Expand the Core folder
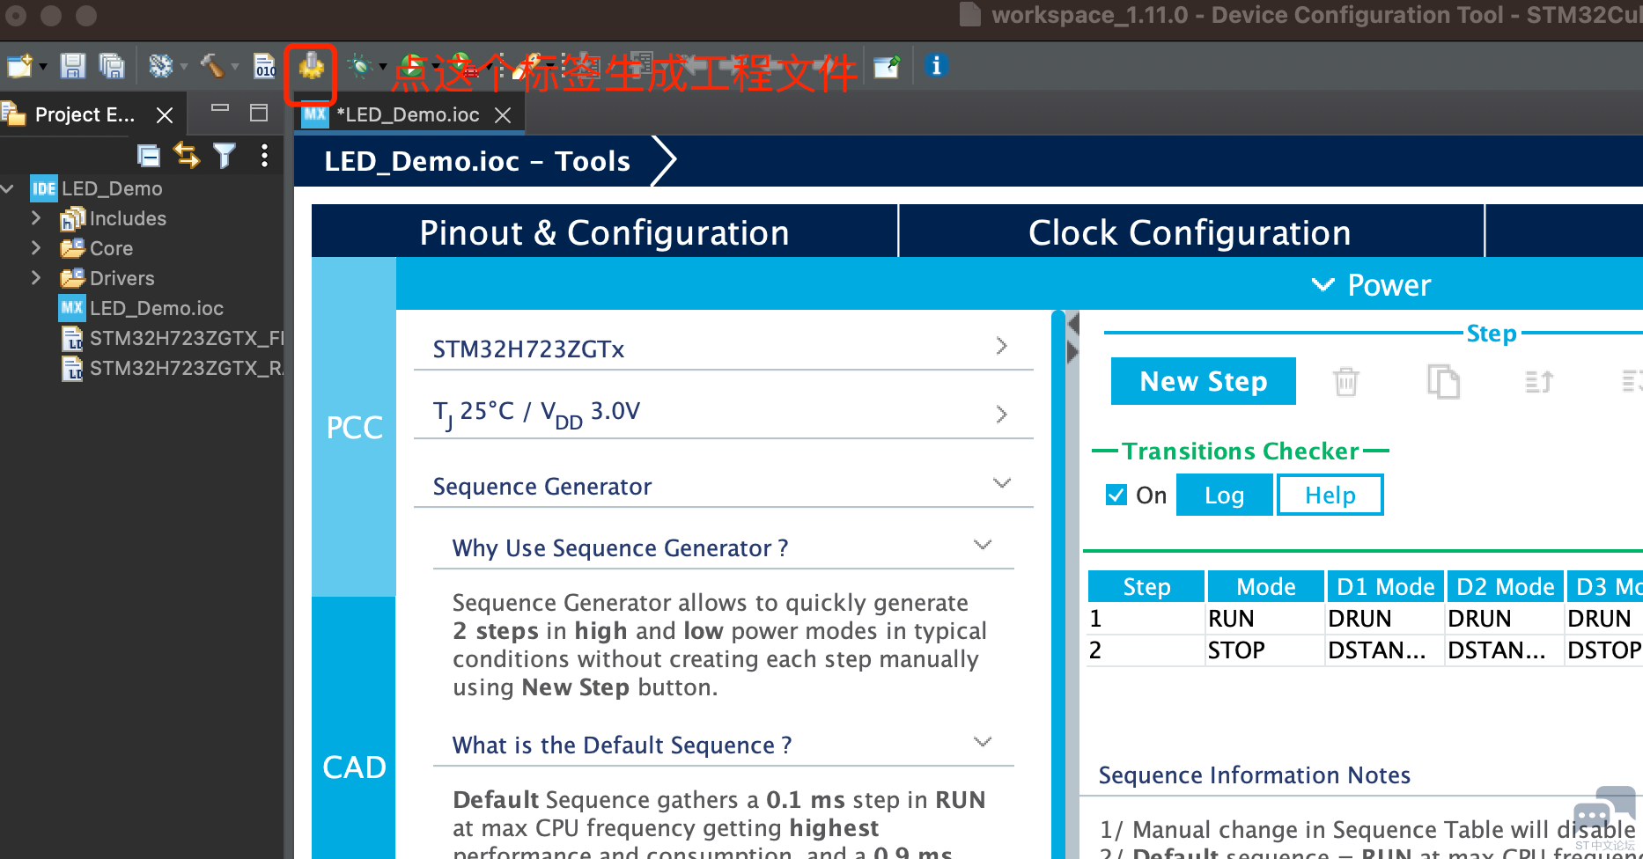 point(36,247)
